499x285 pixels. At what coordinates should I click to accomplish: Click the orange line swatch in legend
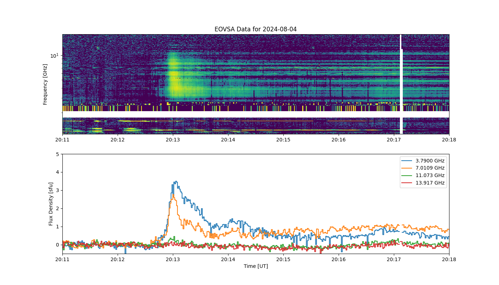(x=407, y=168)
